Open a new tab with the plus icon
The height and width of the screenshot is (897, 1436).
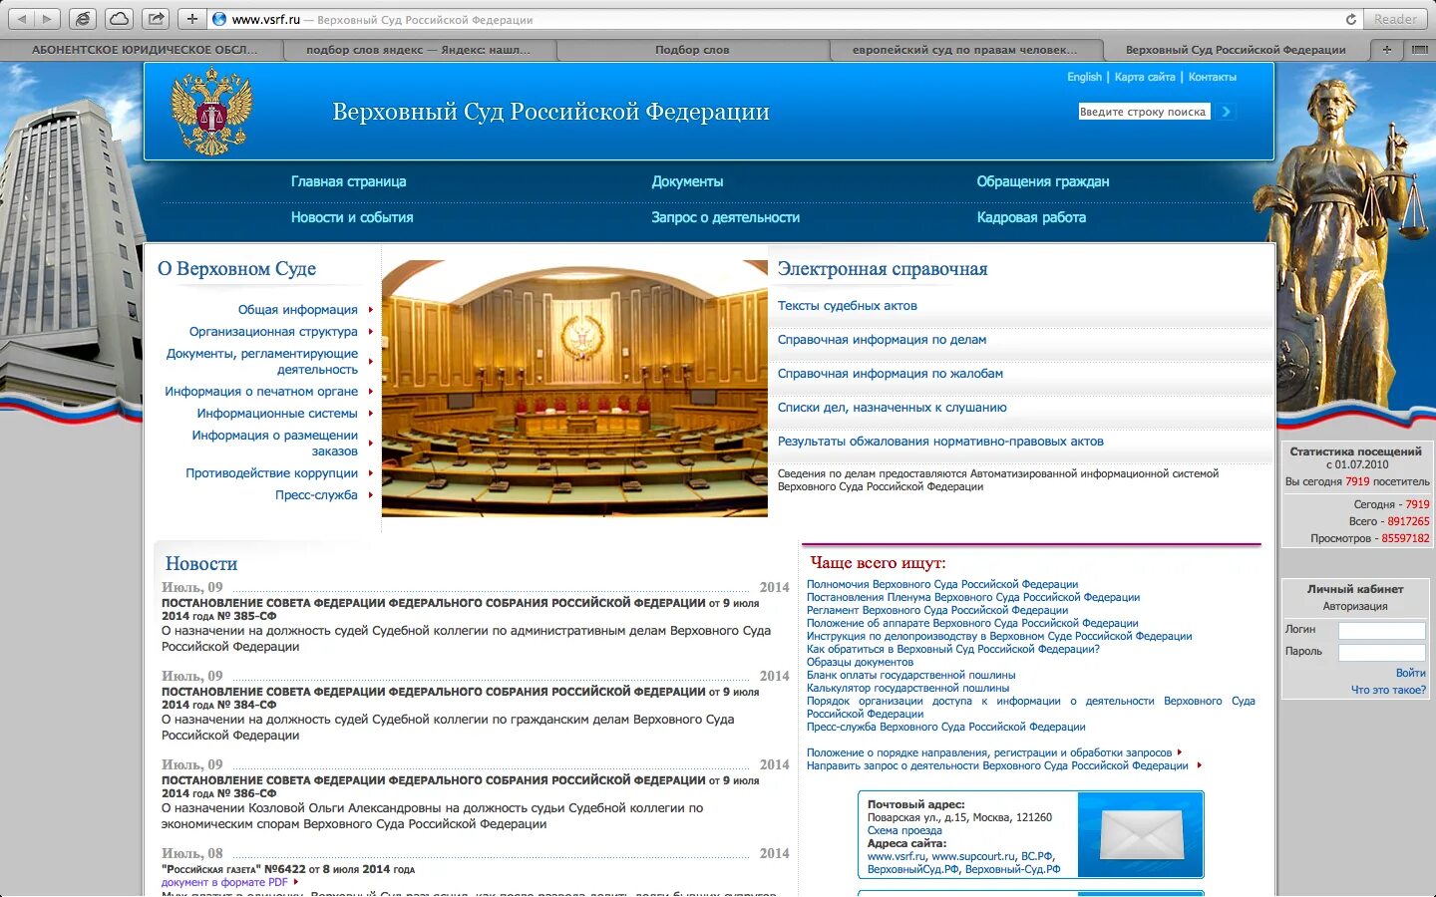193,18
